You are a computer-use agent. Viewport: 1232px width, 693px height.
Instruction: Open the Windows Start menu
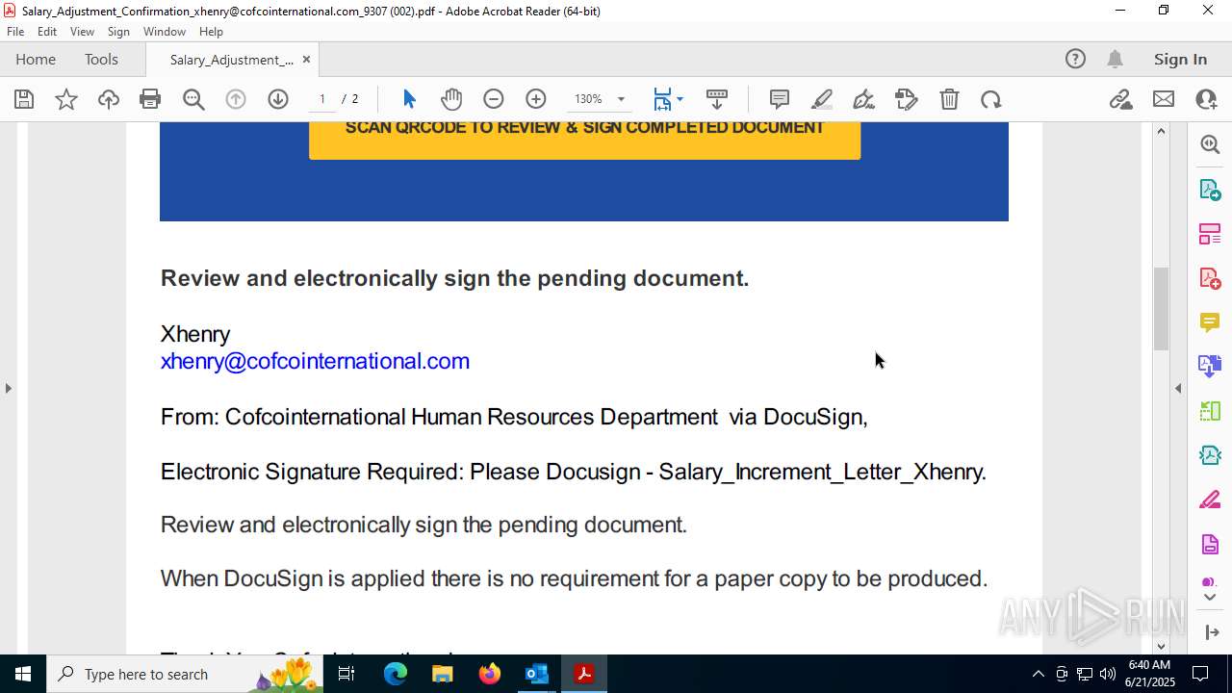pos(23,674)
